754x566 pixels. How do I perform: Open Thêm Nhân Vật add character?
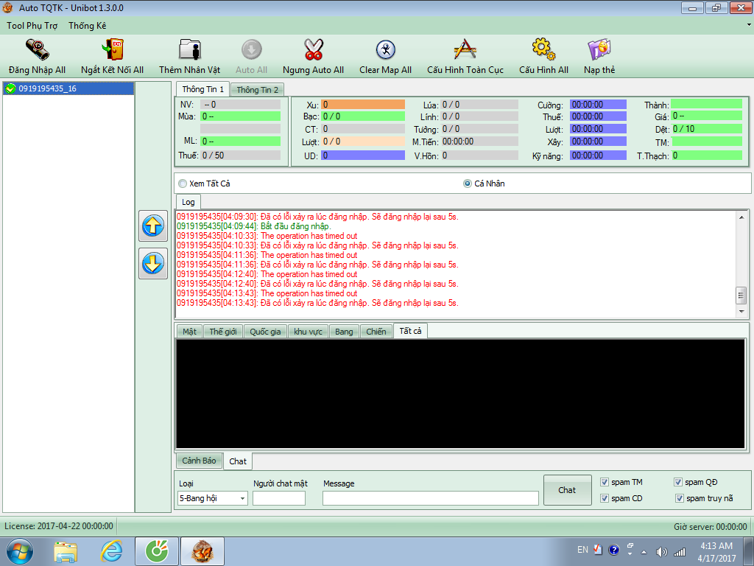point(190,49)
